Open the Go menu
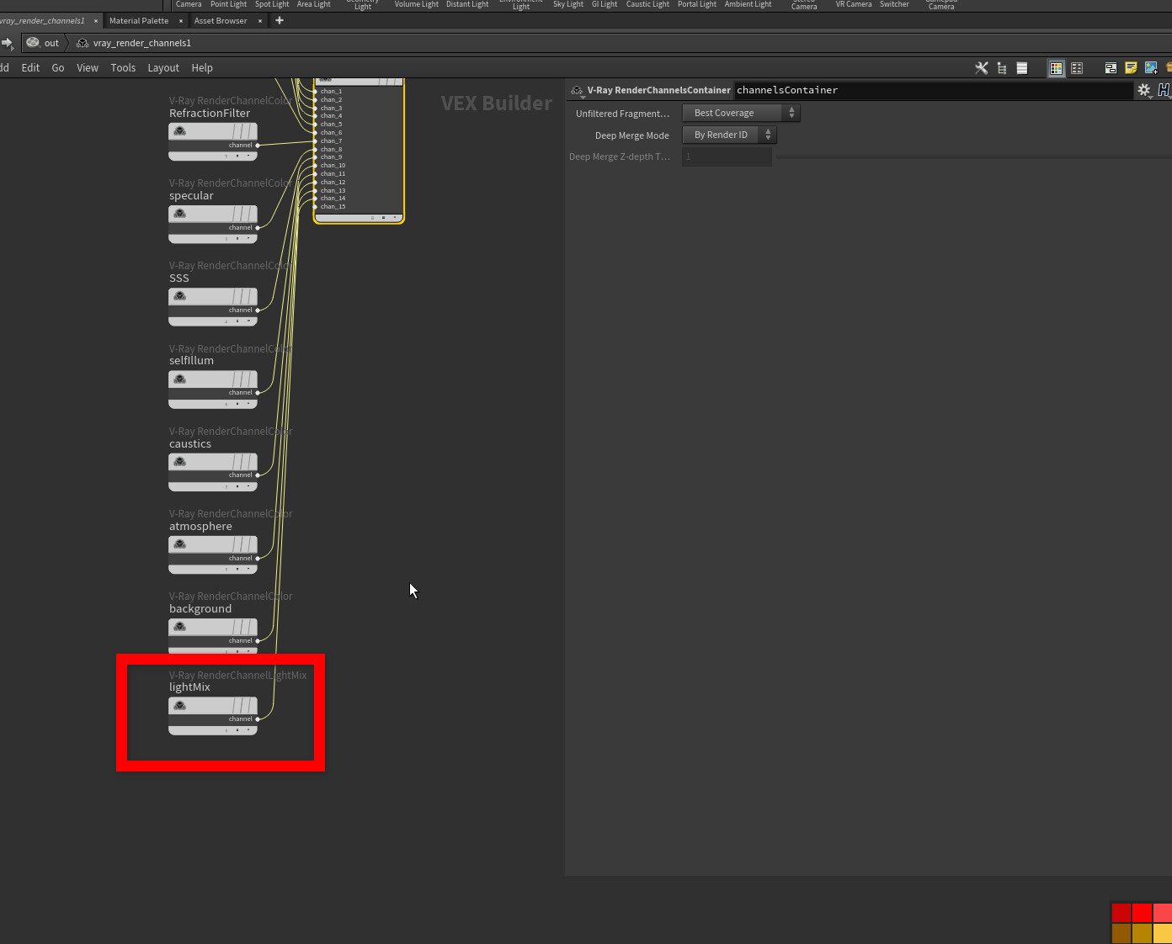The image size is (1172, 944). tap(58, 68)
